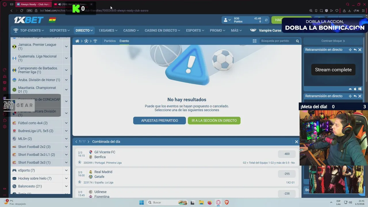
Task: Click the search magnifier icon in match search
Action: pos(298,41)
